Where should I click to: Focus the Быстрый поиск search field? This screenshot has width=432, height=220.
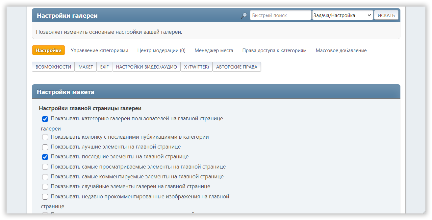point(280,15)
